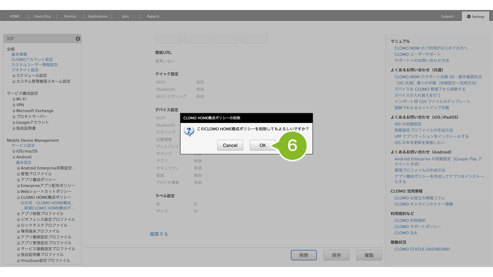Go to the Reports tab
493x277 pixels.
tap(153, 16)
